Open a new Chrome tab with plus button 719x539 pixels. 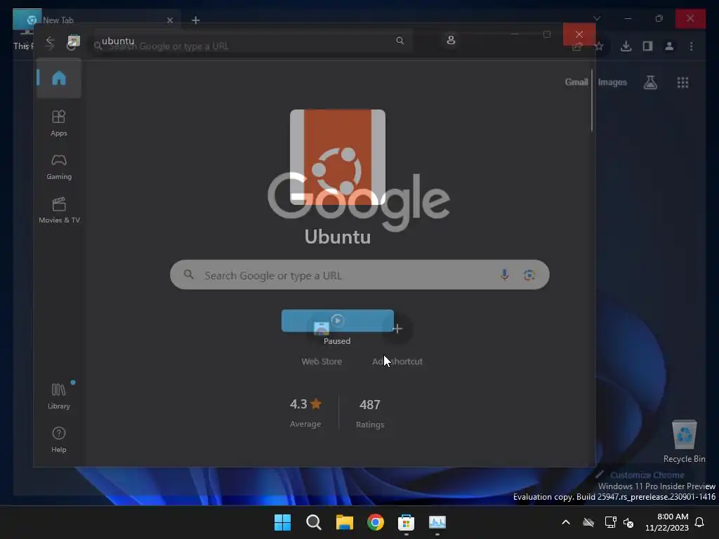point(196,20)
